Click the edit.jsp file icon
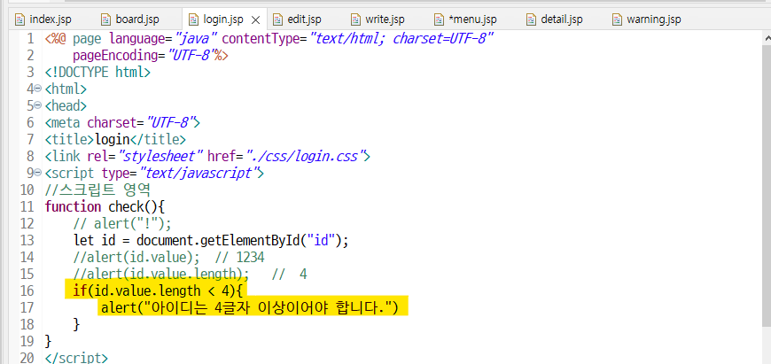Screen dimensions: 771x364 click(277, 19)
